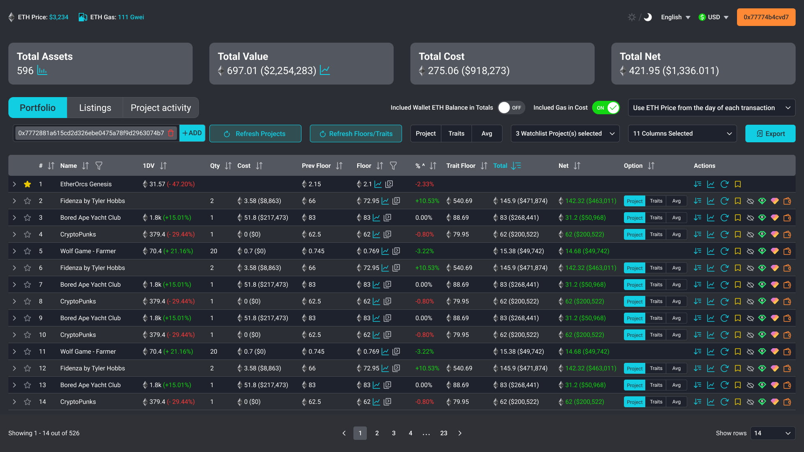
Task: Go to page 3 in pagination
Action: 394,433
